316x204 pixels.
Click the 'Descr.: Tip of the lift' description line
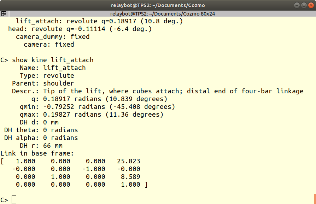pyautogui.click(x=158, y=91)
